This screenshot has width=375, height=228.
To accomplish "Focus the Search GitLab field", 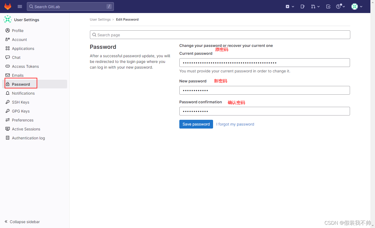I will [70, 7].
